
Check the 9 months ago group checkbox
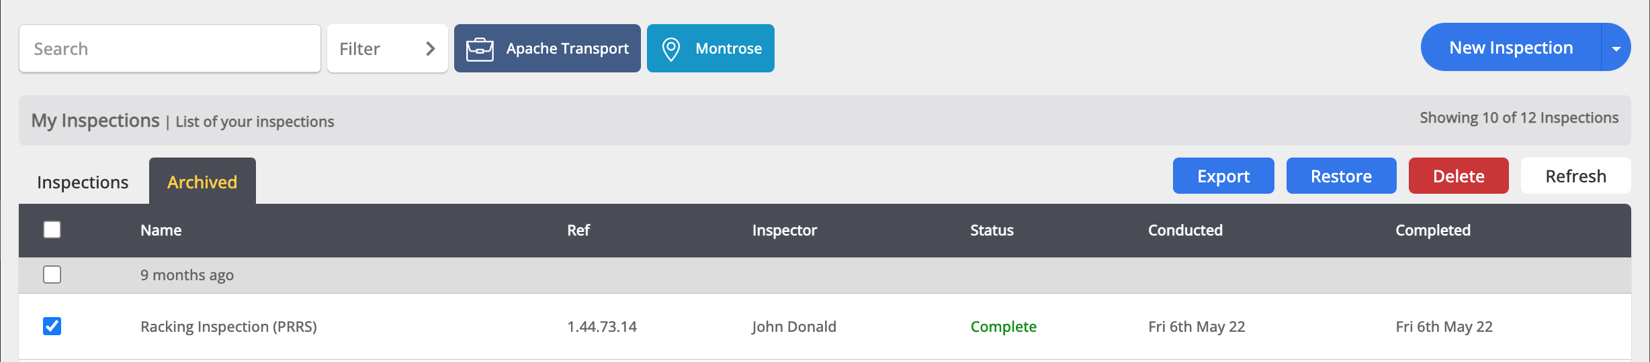(x=52, y=275)
